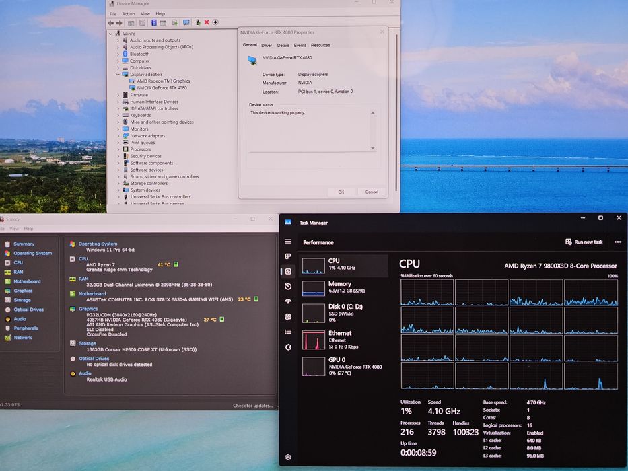
Task: Open the Task Manager navigation hamburger menu
Action: [x=287, y=241]
